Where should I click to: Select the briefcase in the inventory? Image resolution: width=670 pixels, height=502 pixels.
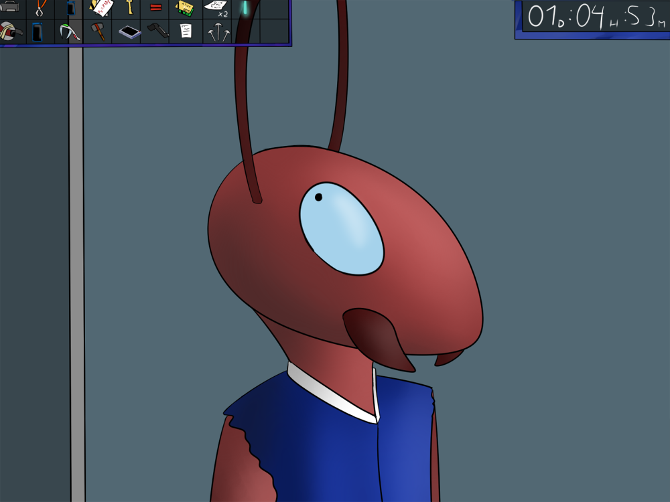click(9, 7)
